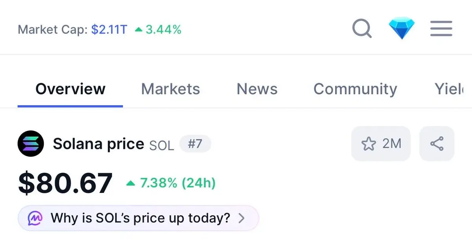
Task: Select the Overview tab
Action: click(x=70, y=89)
